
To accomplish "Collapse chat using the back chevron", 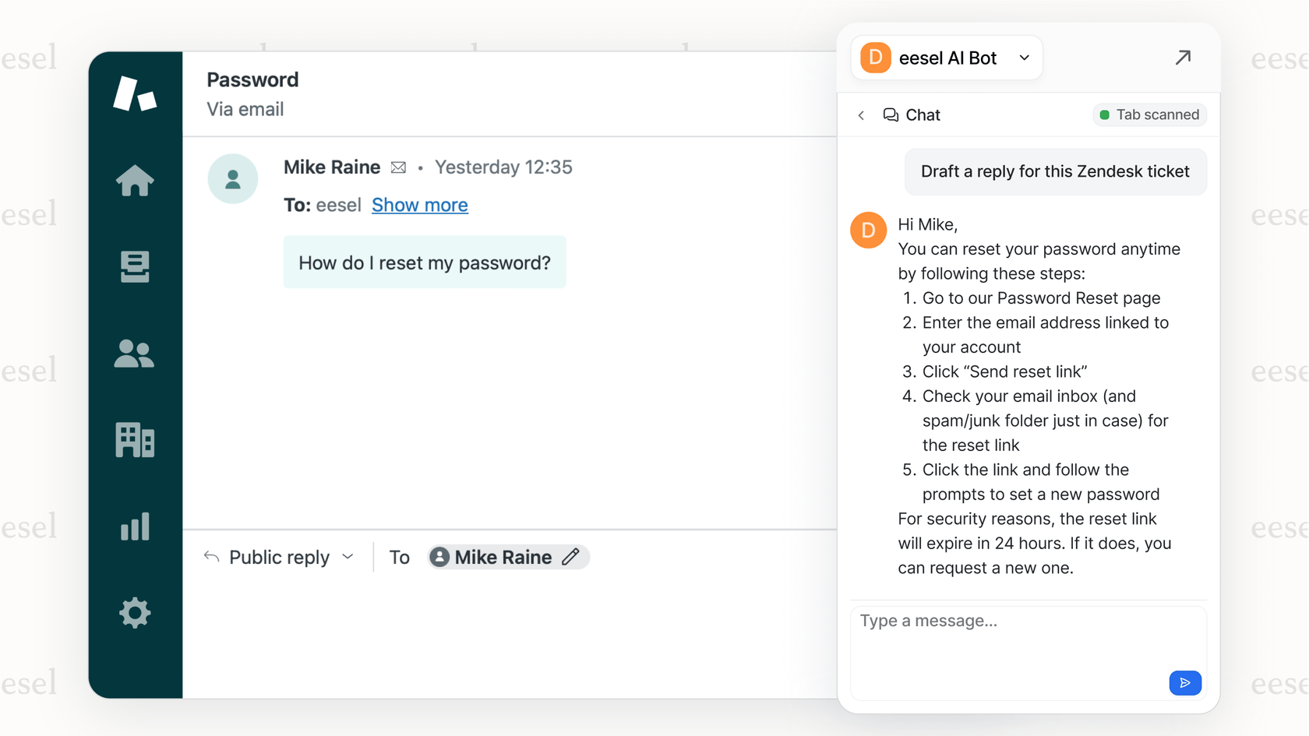I will point(861,114).
